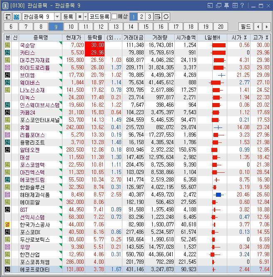The image size is (273, 277).
Task: Switch to view tab 3
Action: point(149,17)
